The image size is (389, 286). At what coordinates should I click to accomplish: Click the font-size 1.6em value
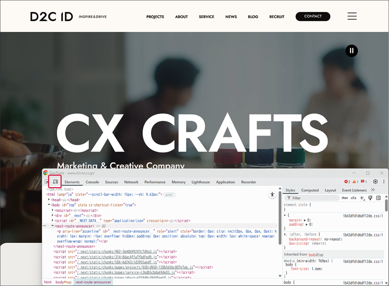[316, 269]
